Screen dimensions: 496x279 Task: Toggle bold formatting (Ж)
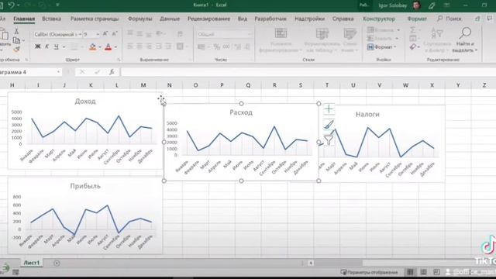click(x=38, y=46)
